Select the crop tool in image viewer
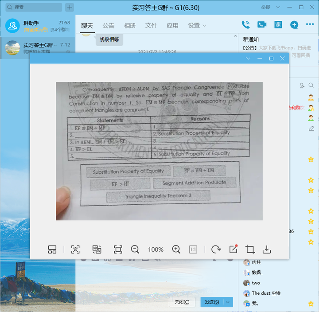 point(250,250)
